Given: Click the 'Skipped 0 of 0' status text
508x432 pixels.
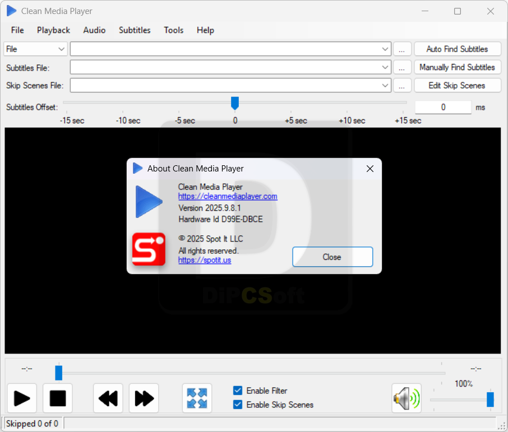Looking at the screenshot, I should [32, 424].
